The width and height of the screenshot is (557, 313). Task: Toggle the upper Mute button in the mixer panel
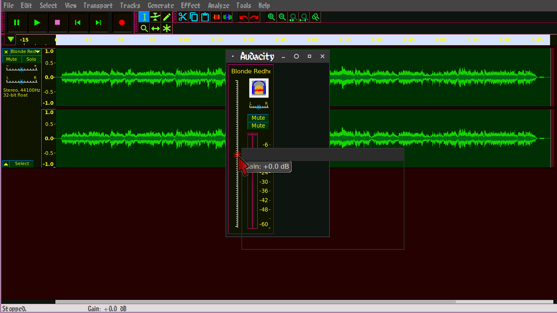pyautogui.click(x=258, y=117)
